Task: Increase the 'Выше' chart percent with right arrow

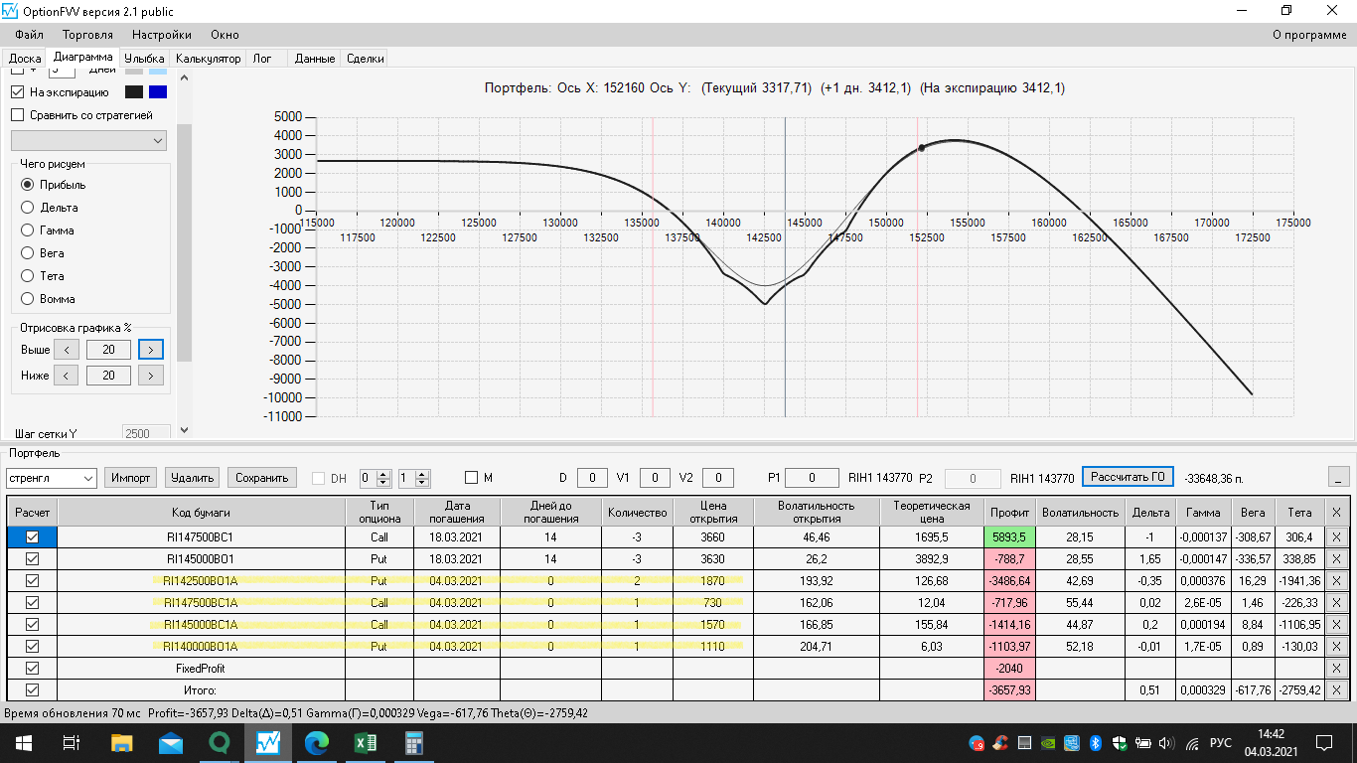Action: point(151,350)
